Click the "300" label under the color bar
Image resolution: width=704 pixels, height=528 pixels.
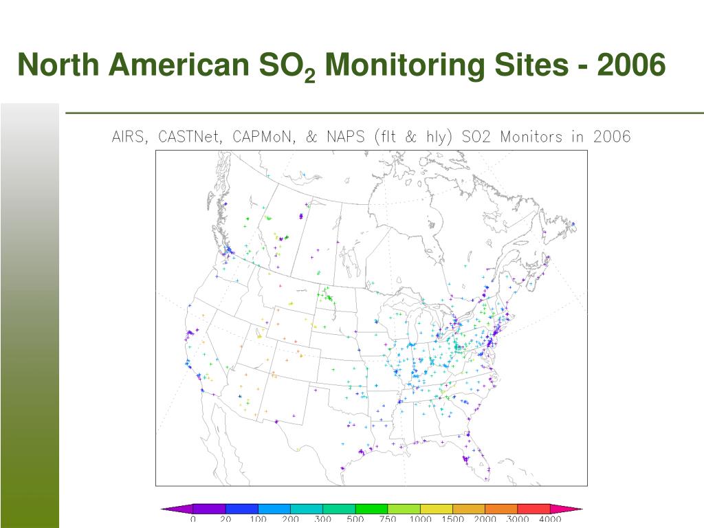pos(323,518)
